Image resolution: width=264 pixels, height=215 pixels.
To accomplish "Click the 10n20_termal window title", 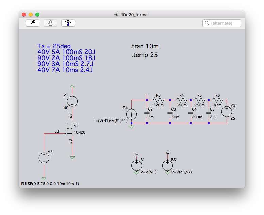I will point(135,15).
